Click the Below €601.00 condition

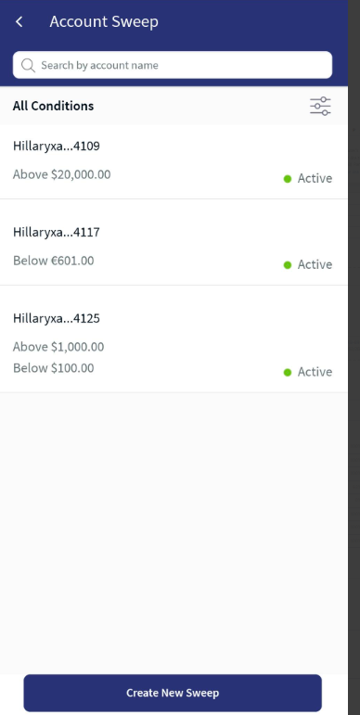(54, 261)
